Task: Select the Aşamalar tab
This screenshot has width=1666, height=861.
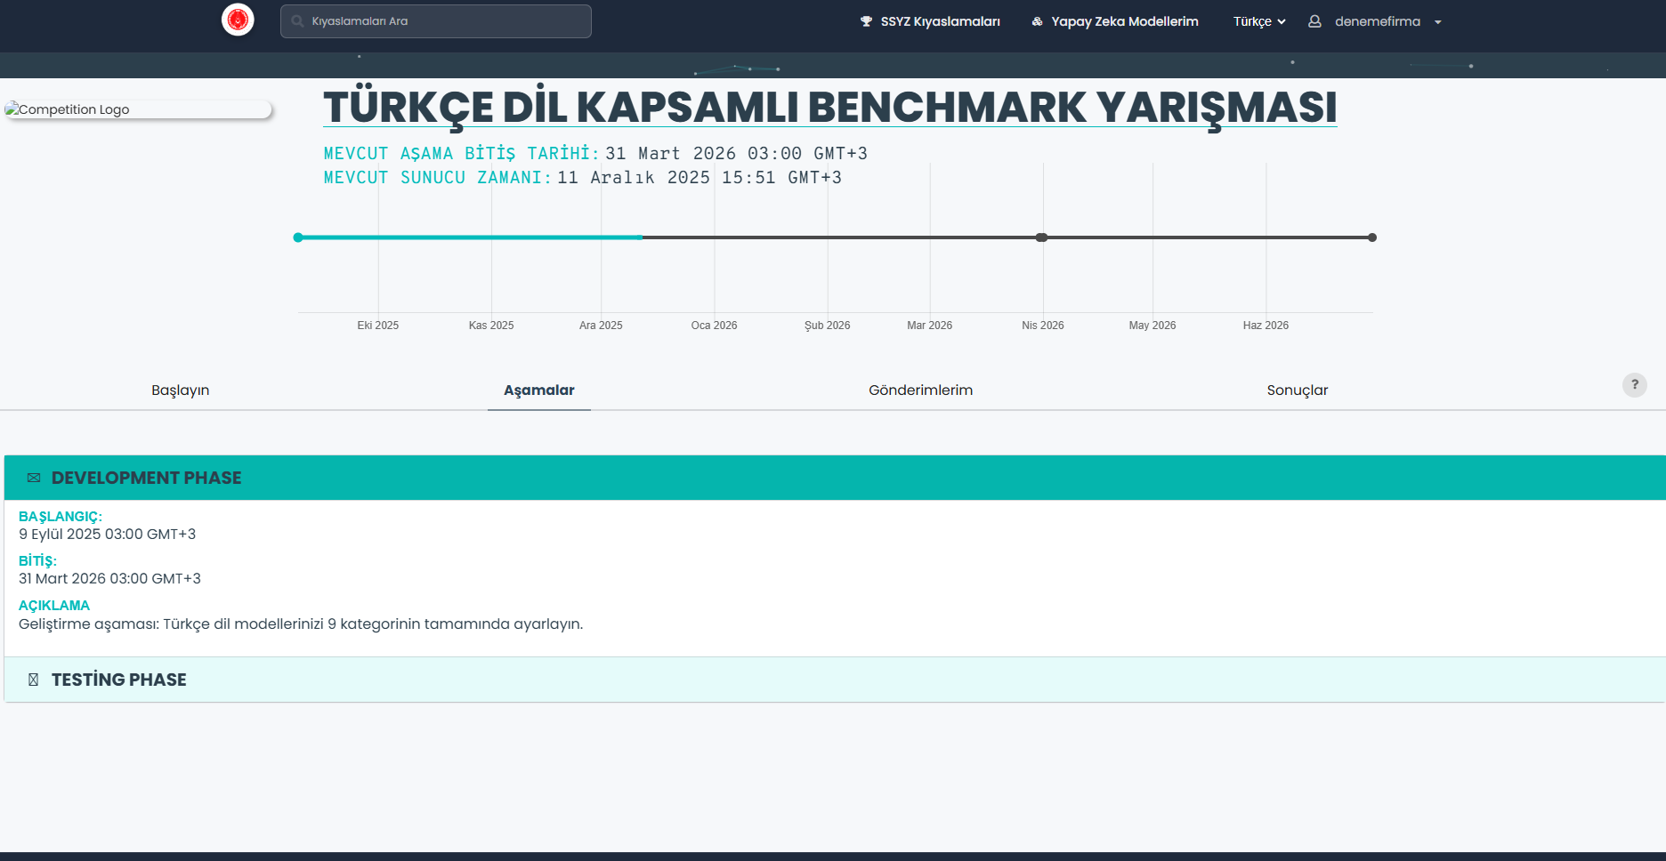Action: coord(539,390)
